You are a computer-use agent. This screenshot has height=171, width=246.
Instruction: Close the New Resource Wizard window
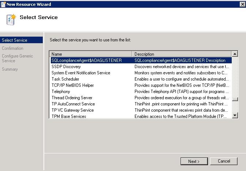pos(242,4)
